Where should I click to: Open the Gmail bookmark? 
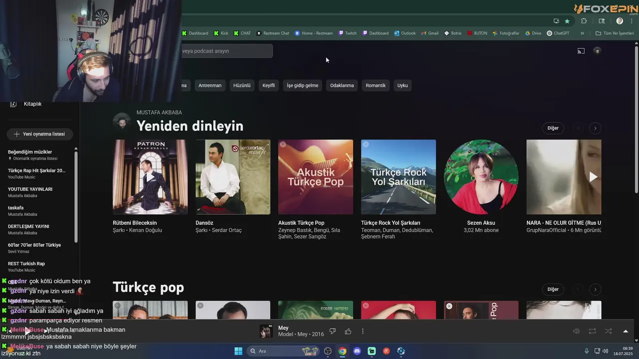click(x=429, y=33)
